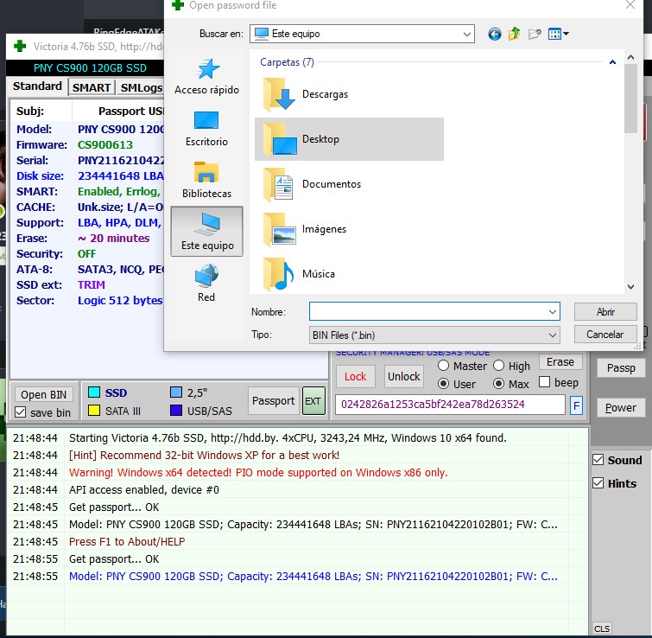Screen dimensions: 652x638
Task: Enable the beep checkbox
Action: point(544,382)
